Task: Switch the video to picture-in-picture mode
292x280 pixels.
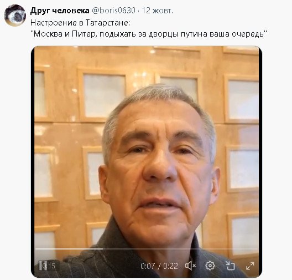Action: click(230, 266)
